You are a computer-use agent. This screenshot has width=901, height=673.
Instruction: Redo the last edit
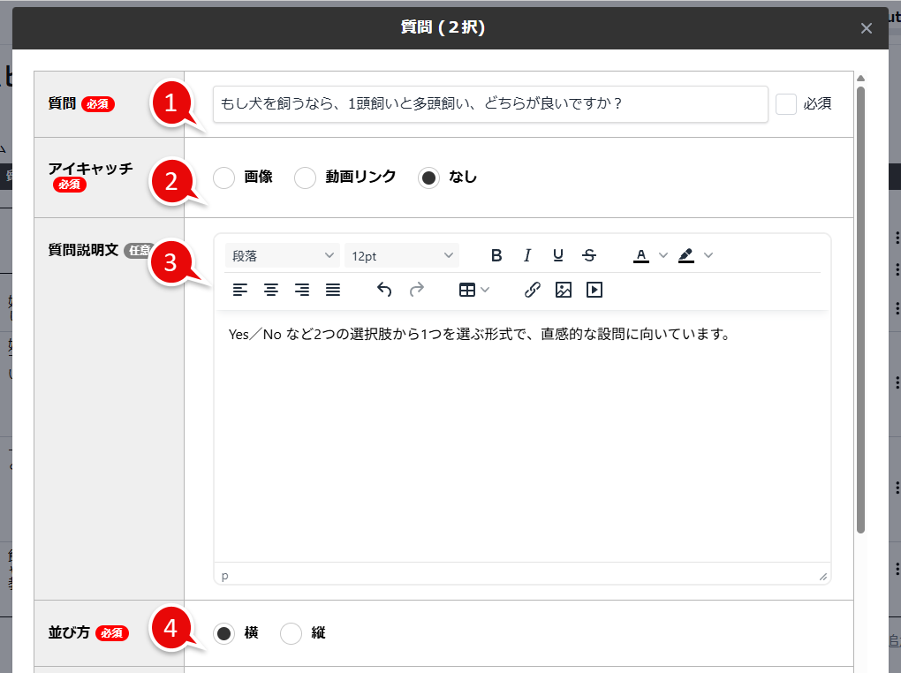pyautogui.click(x=415, y=290)
